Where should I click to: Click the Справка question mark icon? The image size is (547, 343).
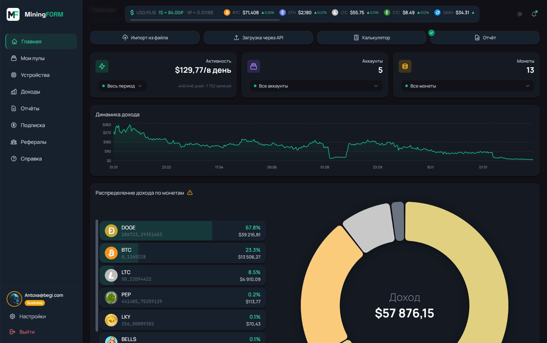tap(14, 159)
